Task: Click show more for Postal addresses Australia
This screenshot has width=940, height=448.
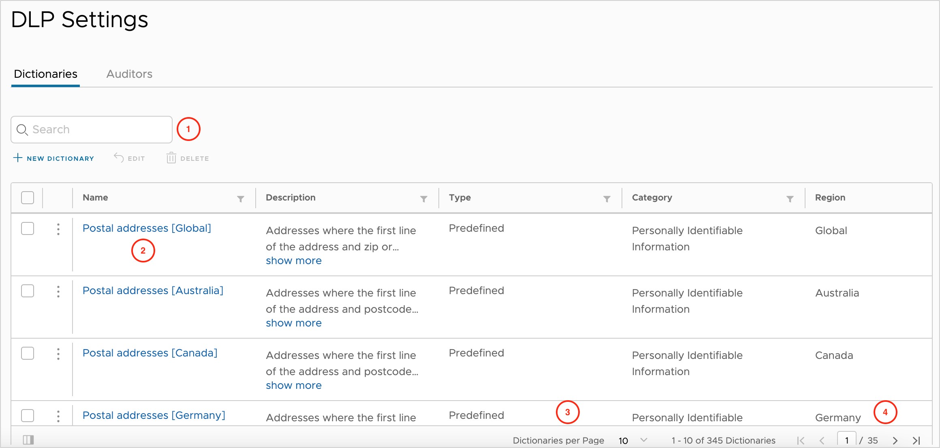Action: click(294, 323)
